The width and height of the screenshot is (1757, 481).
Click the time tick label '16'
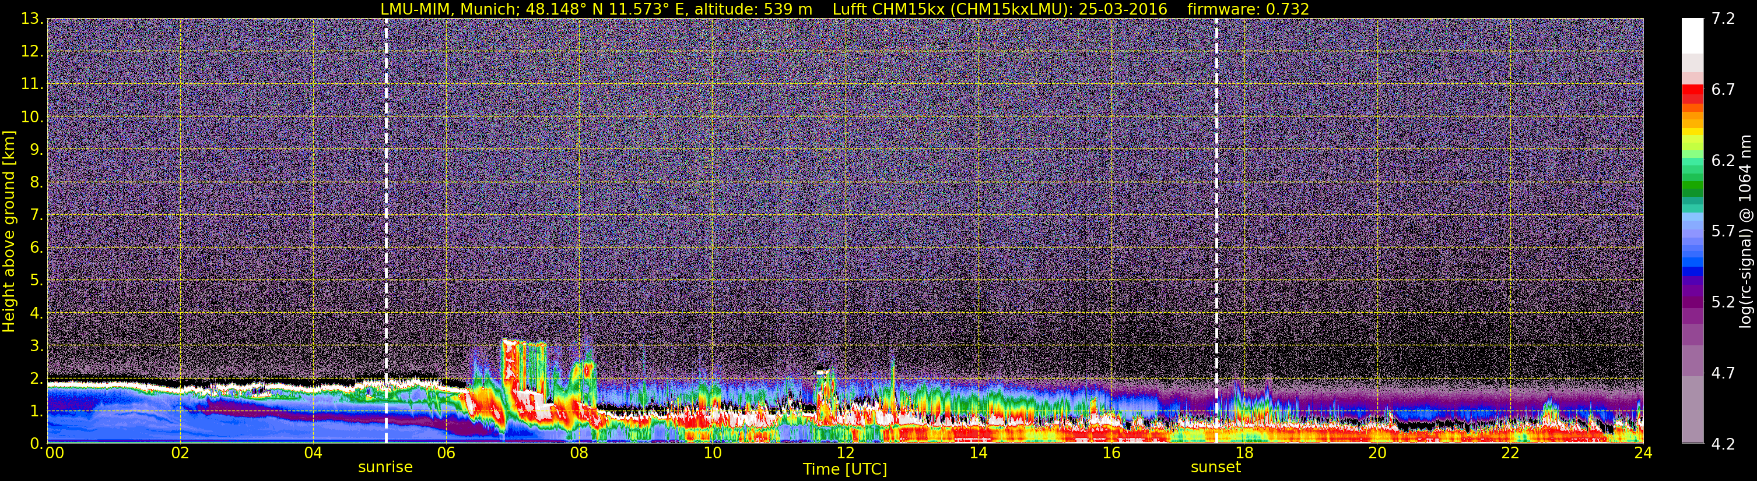(1111, 453)
